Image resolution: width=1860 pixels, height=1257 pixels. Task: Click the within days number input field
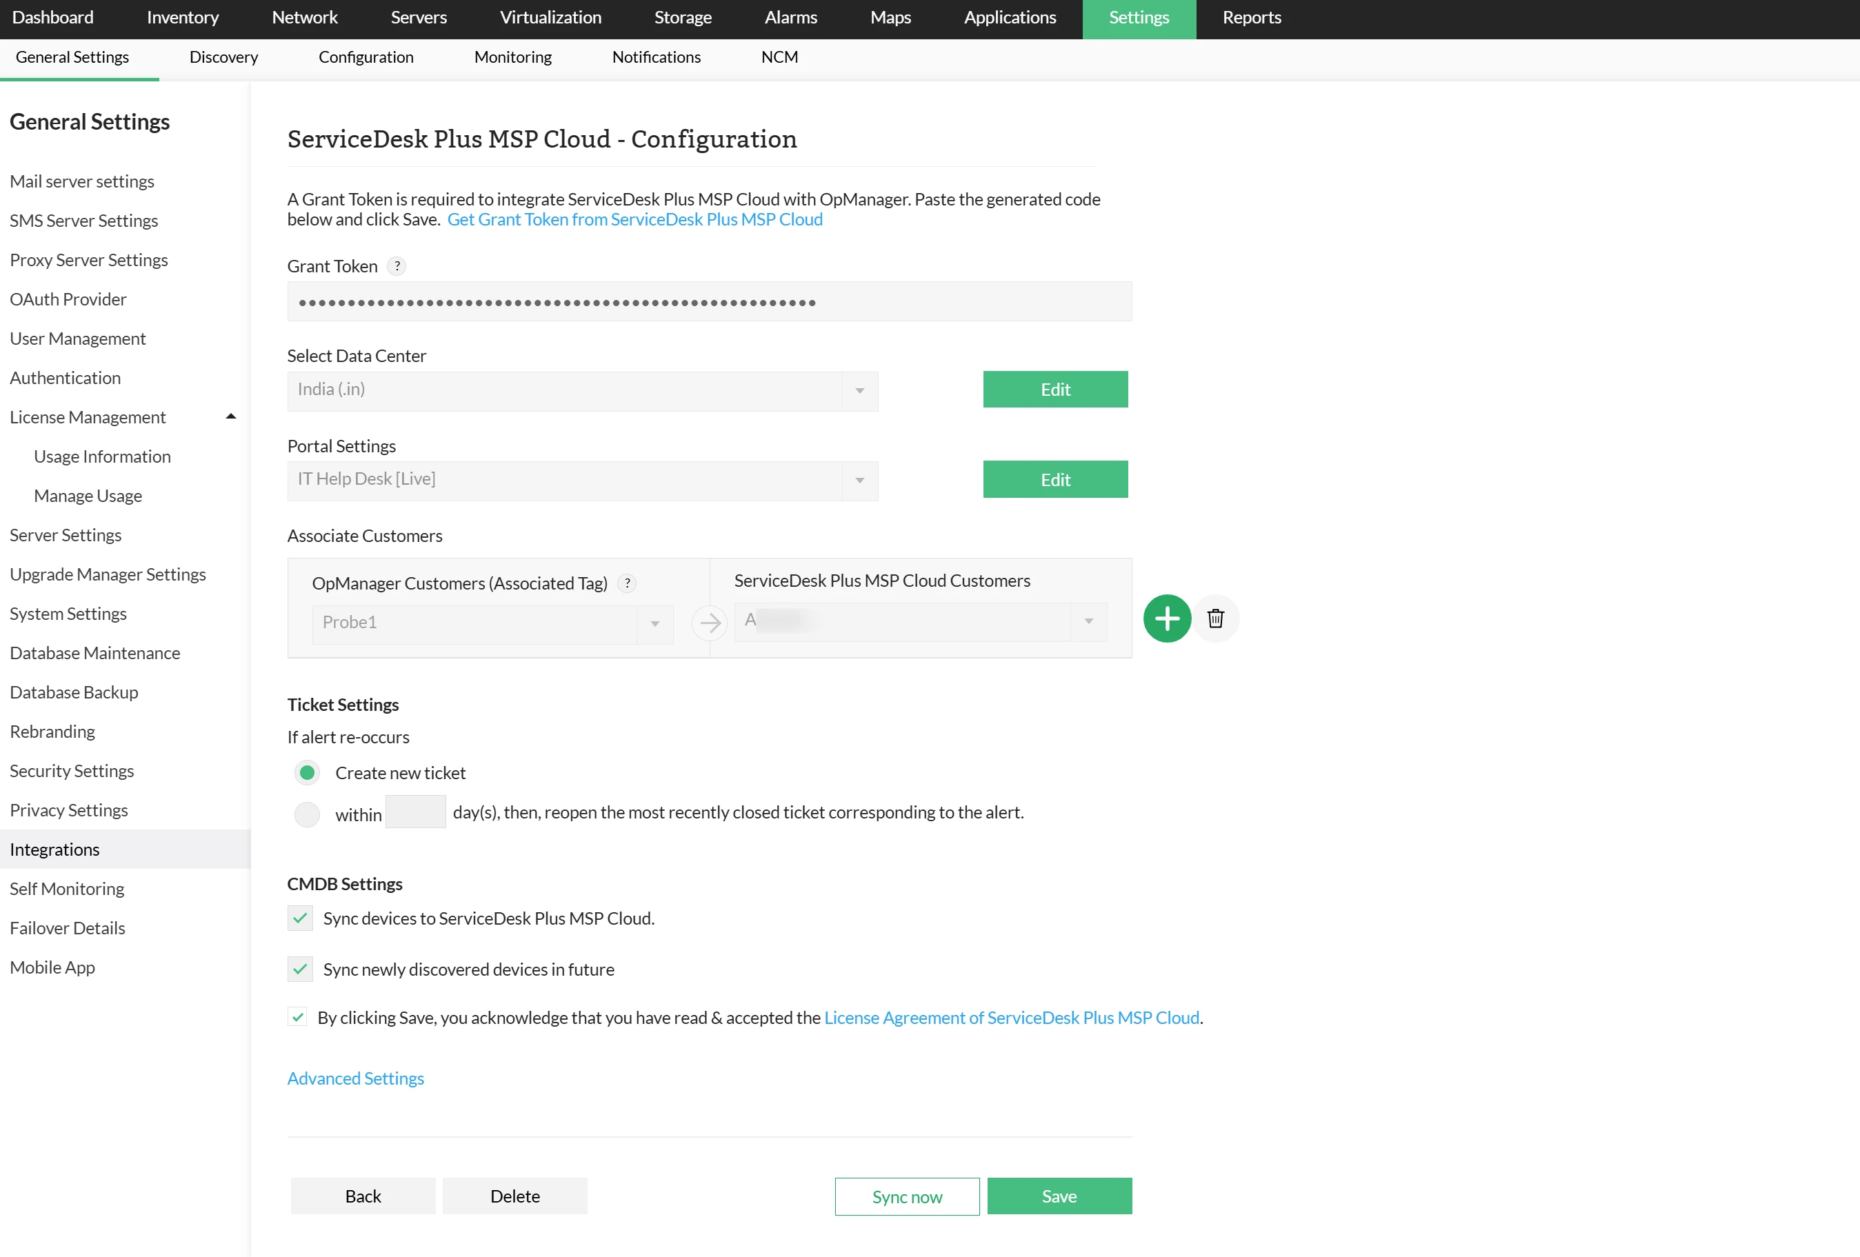pyautogui.click(x=415, y=812)
